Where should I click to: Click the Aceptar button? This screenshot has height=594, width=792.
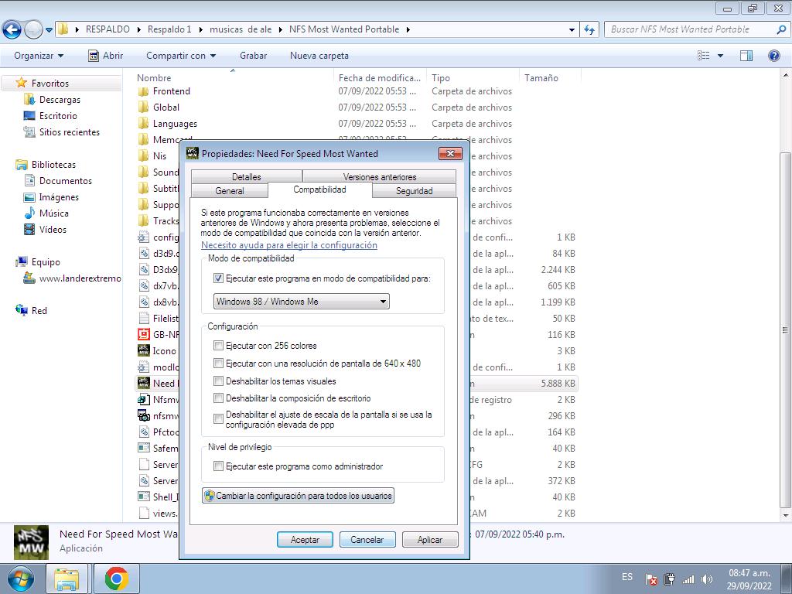pyautogui.click(x=305, y=540)
